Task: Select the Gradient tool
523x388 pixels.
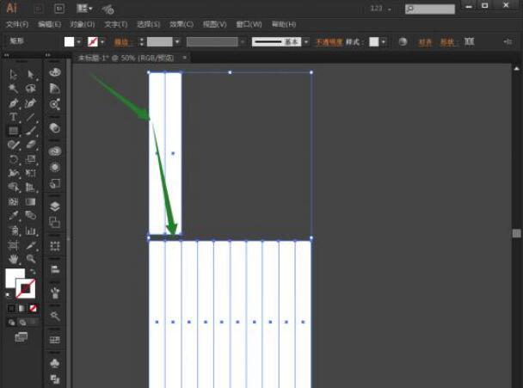Action: [31, 201]
